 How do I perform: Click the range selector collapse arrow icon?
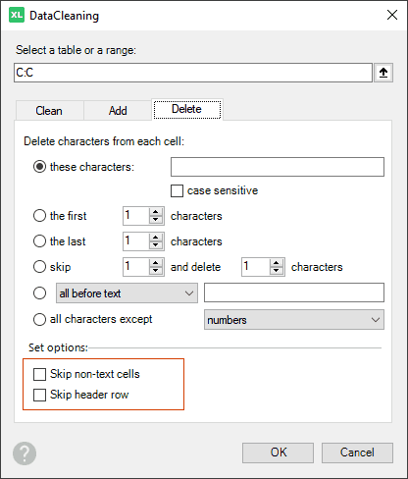[383, 73]
